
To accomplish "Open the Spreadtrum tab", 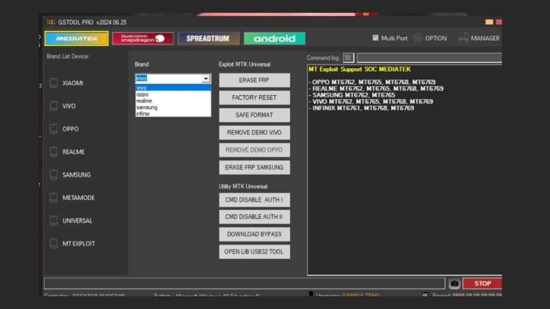I will (x=208, y=39).
